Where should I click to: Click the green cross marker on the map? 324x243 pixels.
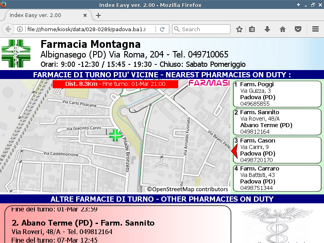pos(115,135)
